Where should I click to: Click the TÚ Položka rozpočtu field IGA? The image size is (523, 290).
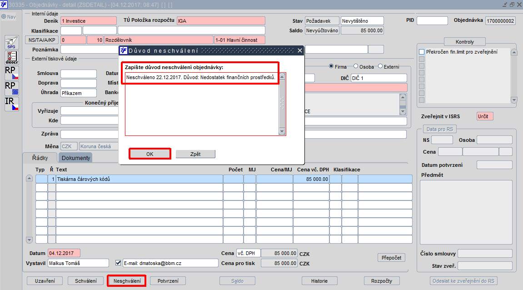221,21
